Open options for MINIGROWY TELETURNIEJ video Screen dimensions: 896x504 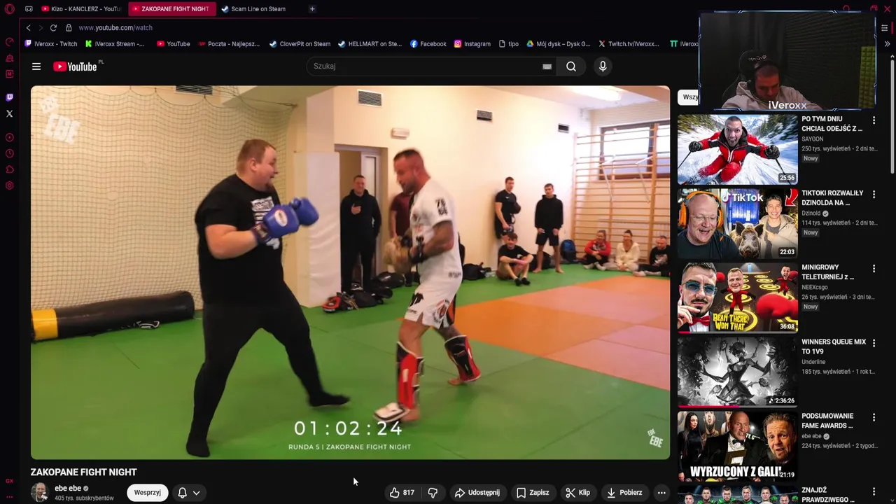point(874,268)
